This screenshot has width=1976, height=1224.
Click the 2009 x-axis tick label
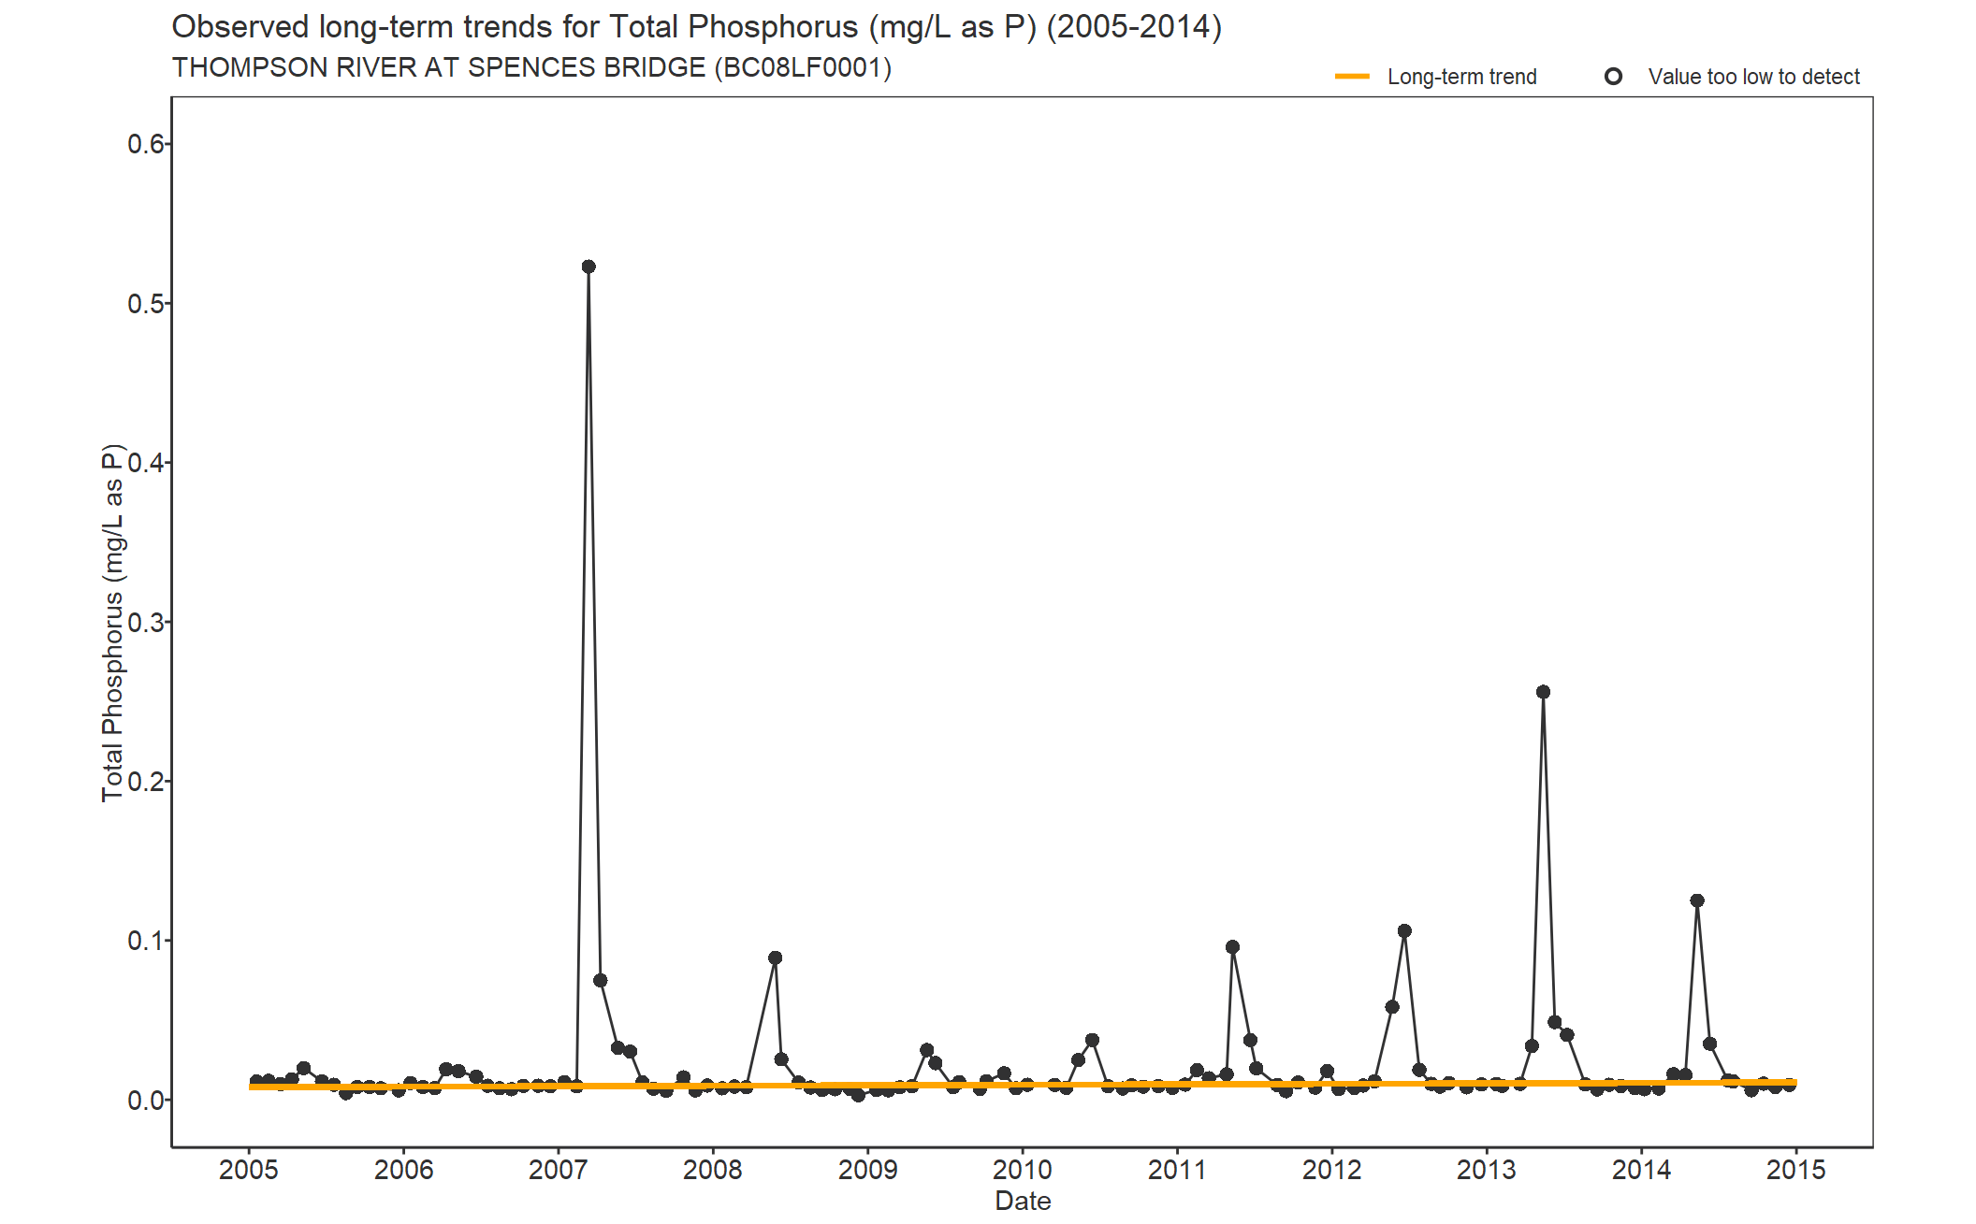click(x=867, y=1170)
